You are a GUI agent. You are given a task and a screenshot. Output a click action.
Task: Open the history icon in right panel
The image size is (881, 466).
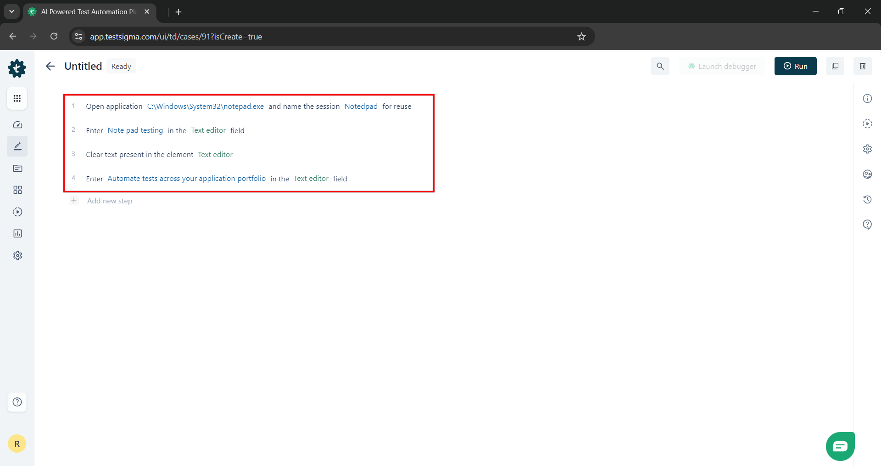click(867, 200)
